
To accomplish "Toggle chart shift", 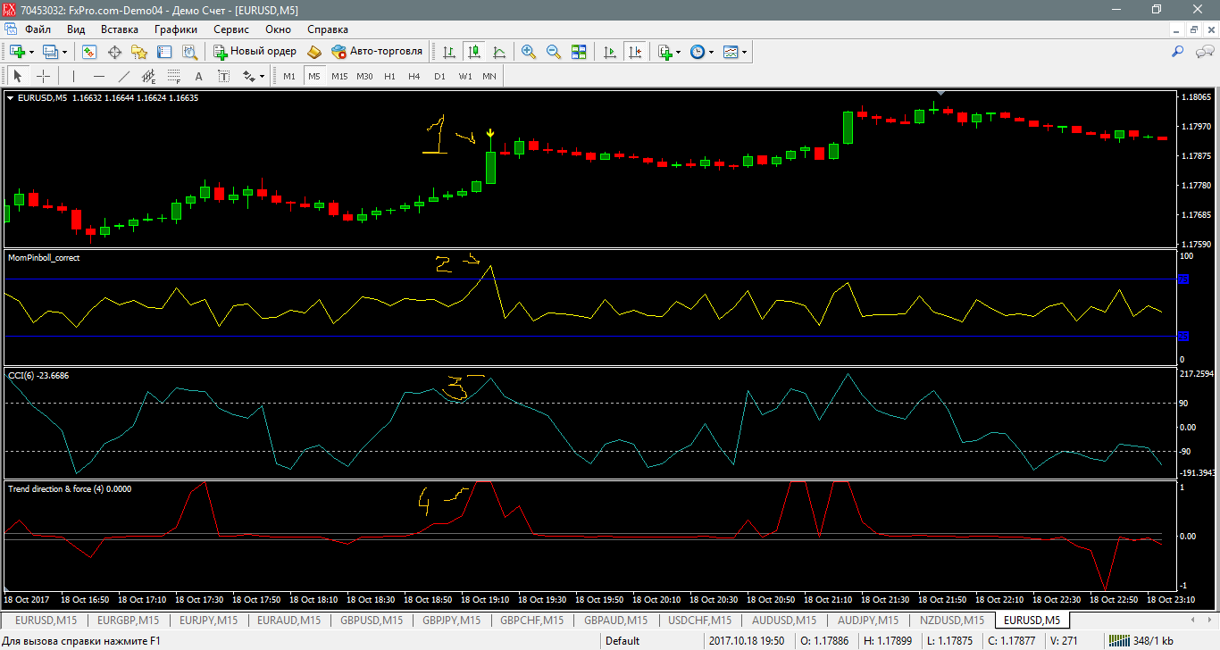I will (x=636, y=52).
